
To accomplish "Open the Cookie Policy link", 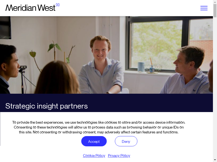I will [94, 156].
